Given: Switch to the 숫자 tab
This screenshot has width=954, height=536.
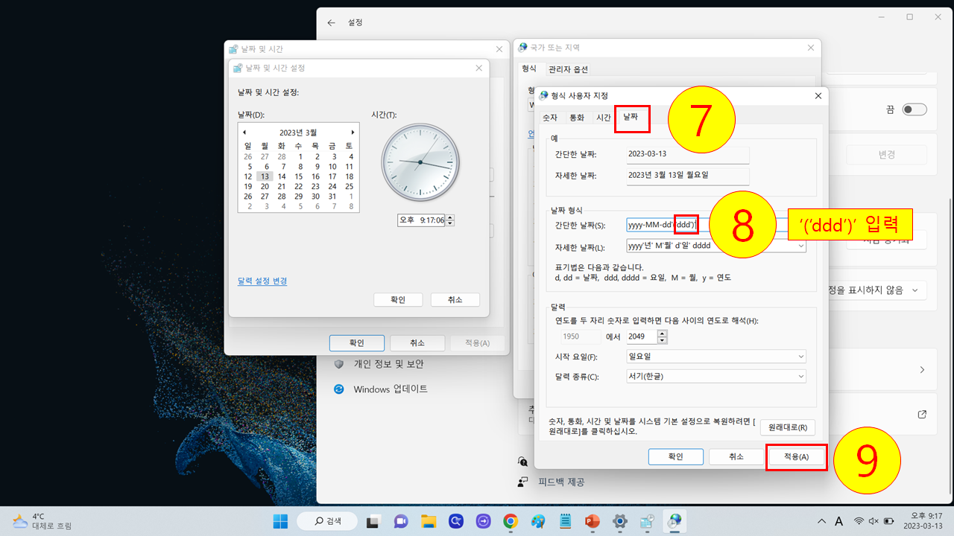Looking at the screenshot, I should (550, 117).
